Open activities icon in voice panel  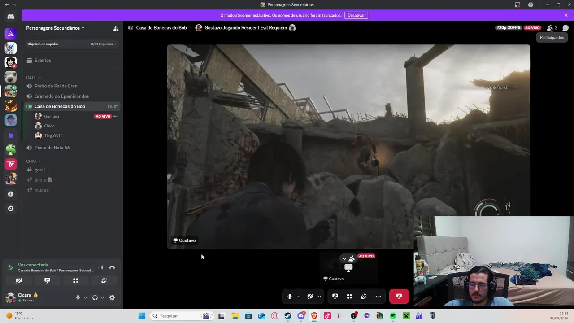pyautogui.click(x=75, y=280)
